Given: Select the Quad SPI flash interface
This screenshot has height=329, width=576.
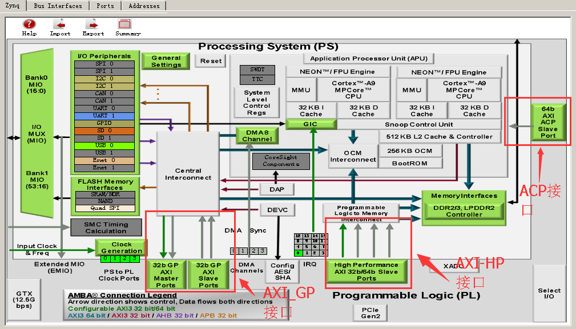Looking at the screenshot, I should [105, 208].
